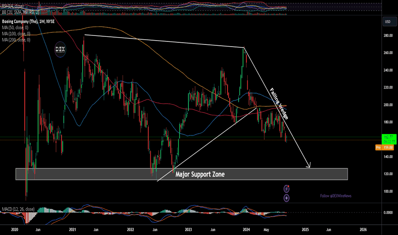This screenshot has height=235, width=398.
Task: Click the green 162.77 current price label
Action: (x=389, y=139)
